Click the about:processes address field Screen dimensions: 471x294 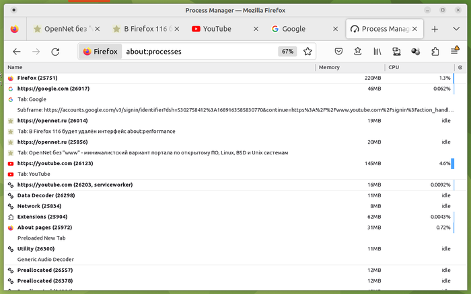pos(202,52)
